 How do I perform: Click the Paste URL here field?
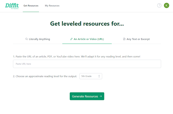point(87,64)
